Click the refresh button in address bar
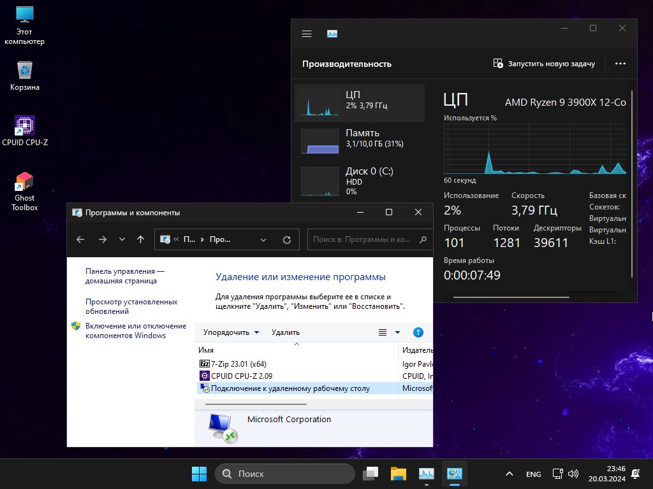The image size is (653, 489). (287, 240)
